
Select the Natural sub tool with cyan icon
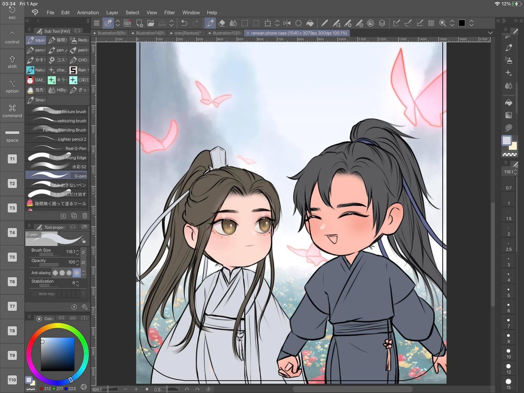tap(35, 70)
